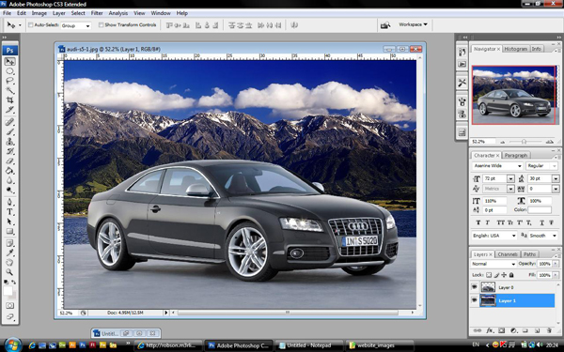Select the Clone Stamp tool
The height and width of the screenshot is (352, 564).
(x=9, y=142)
